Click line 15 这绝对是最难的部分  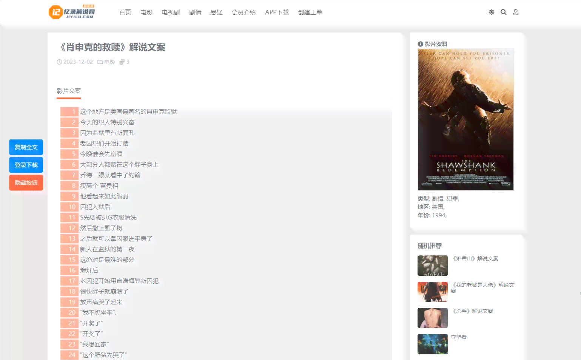(107, 260)
